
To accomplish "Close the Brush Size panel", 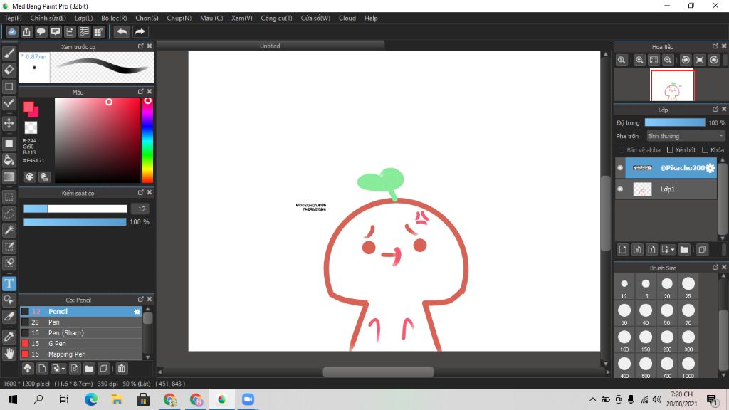I will tap(724, 268).
